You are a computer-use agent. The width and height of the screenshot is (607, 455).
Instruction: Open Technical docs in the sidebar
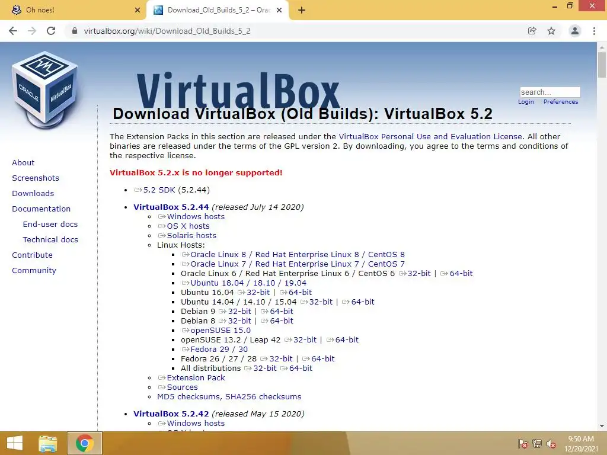click(x=50, y=240)
